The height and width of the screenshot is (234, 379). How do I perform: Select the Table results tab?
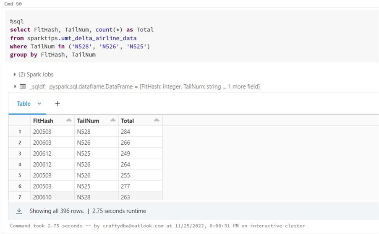tap(24, 104)
